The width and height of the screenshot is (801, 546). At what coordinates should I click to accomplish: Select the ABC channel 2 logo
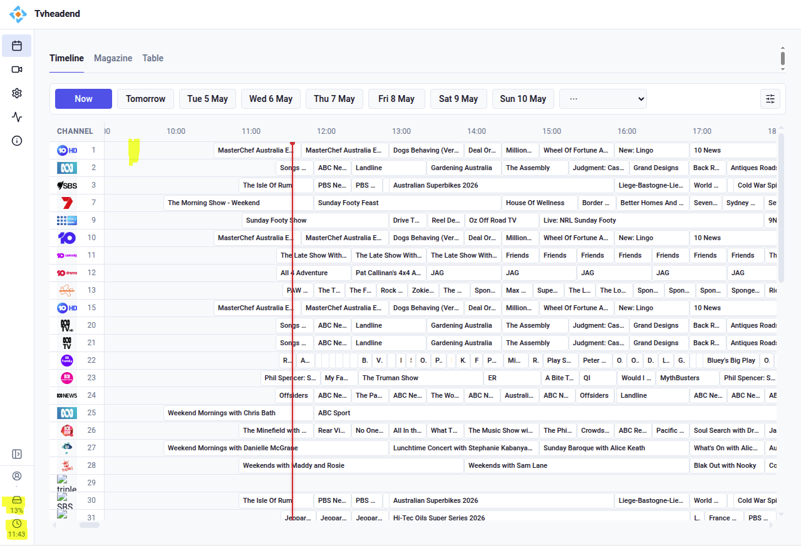pos(67,168)
